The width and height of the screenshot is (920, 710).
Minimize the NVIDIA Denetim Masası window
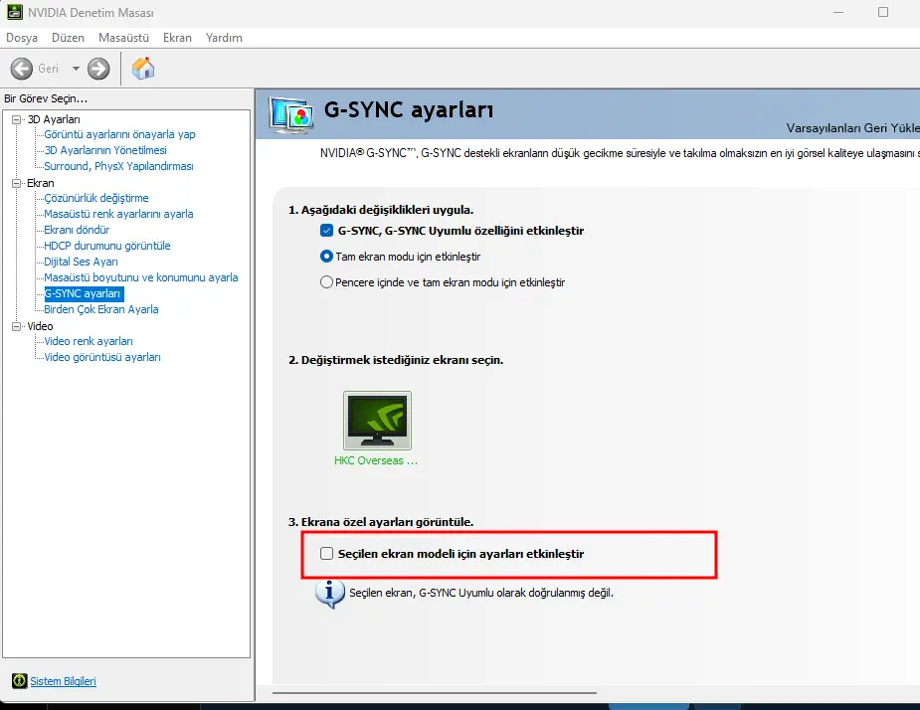pos(838,12)
